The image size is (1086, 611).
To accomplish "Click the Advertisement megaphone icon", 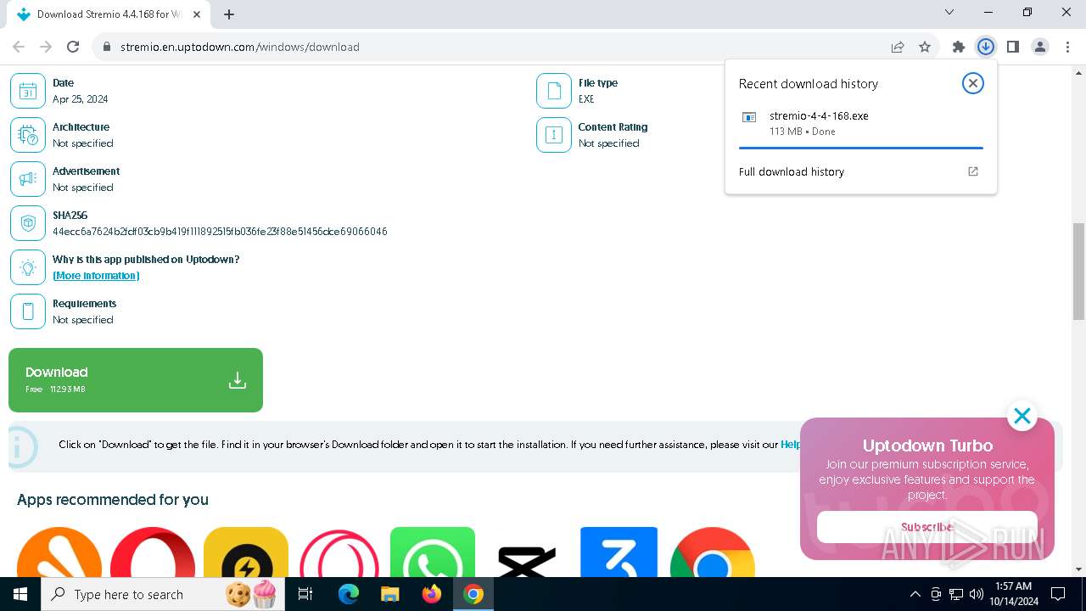I will 28,179.
